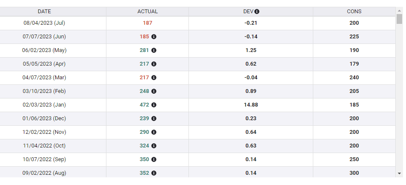Screen dimensions: 406x185
Task: Select the 08/04/2023 (Jul) date cell
Action: pyautogui.click(x=44, y=23)
